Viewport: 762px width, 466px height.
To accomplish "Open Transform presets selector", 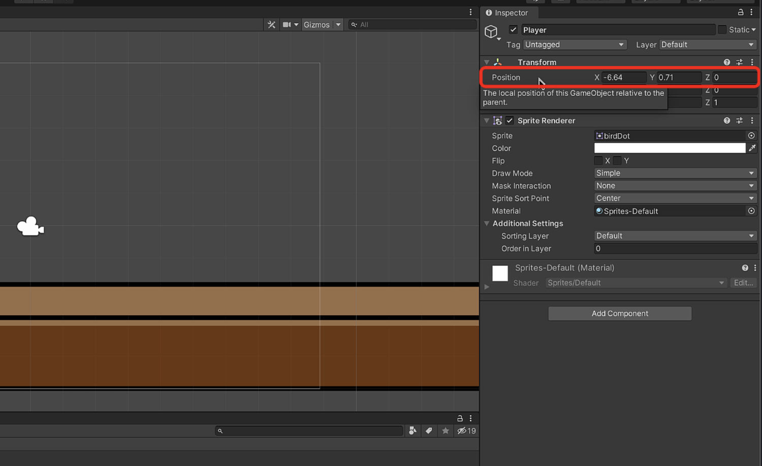I will pos(740,62).
